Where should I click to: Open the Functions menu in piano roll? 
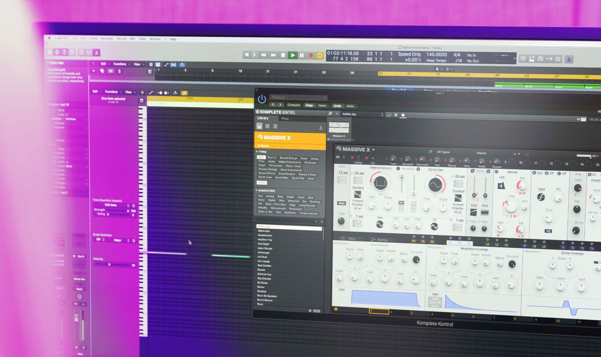112,92
